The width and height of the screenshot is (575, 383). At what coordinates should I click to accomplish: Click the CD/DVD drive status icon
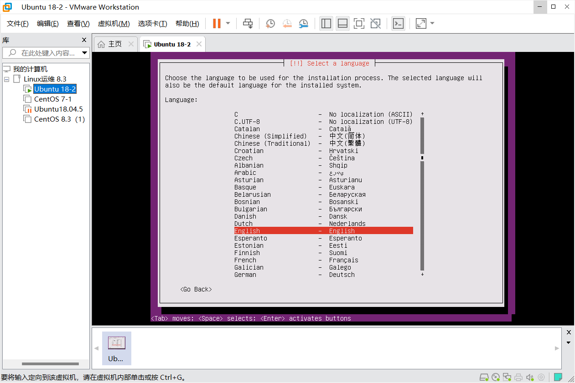[x=496, y=378]
